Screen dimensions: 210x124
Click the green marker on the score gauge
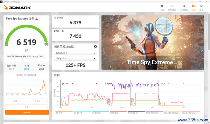coord(46,44)
